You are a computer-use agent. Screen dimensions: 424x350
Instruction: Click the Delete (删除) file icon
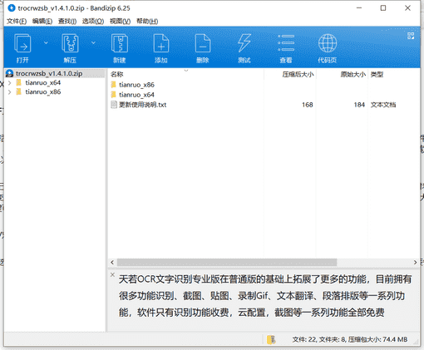(203, 43)
